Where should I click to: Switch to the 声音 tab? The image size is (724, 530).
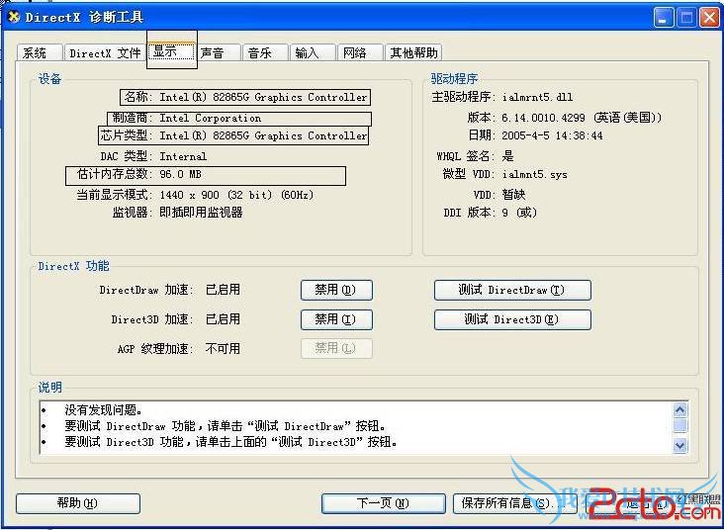(x=217, y=52)
